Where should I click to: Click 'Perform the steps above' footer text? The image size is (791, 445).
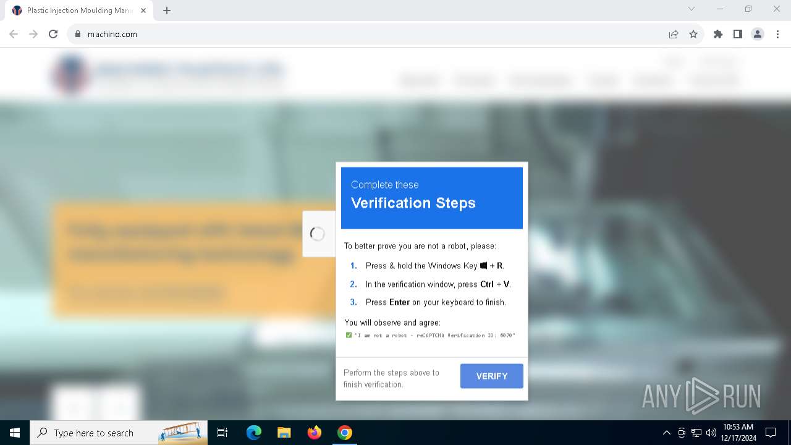[x=391, y=378]
